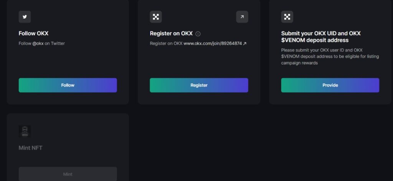Open the @okx Twitter handle link
Image resolution: width=393 pixels, height=181 pixels.
[x=38, y=43]
